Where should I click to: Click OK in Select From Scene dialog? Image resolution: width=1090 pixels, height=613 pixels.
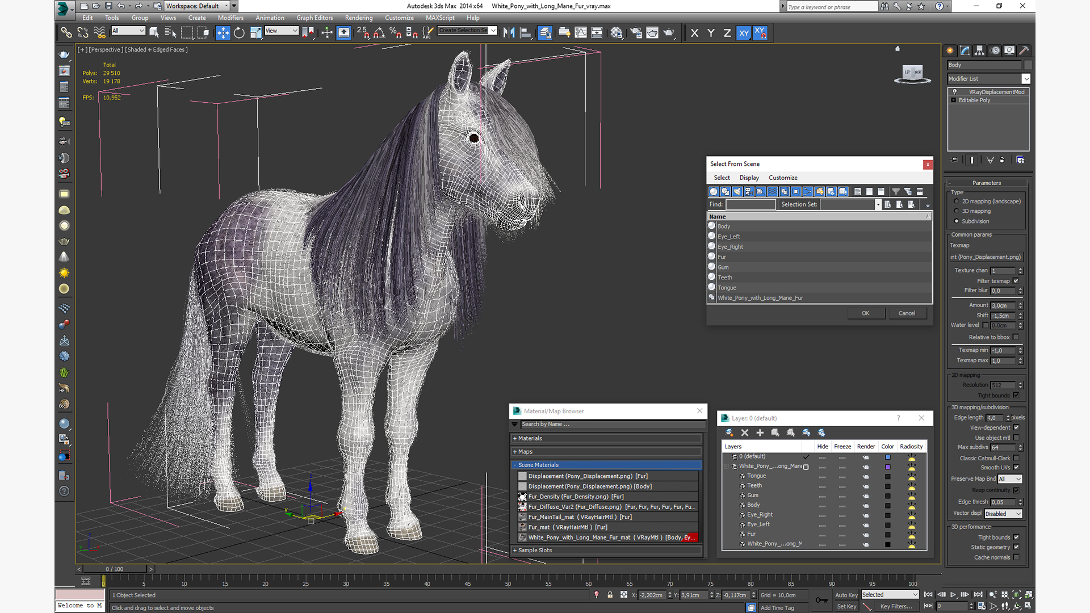865,313
